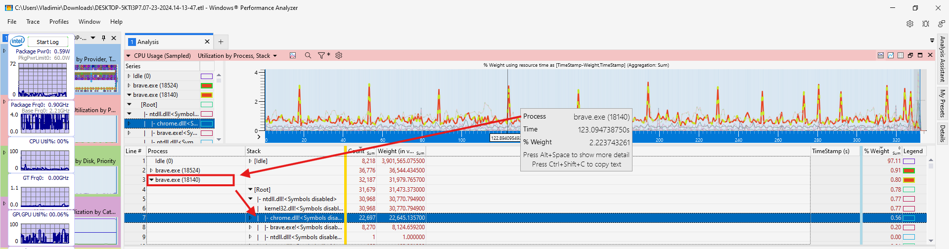Image resolution: width=949 pixels, height=249 pixels.
Task: Click the magnifier search icon in the CPU Usage toolbar
Action: tap(308, 55)
